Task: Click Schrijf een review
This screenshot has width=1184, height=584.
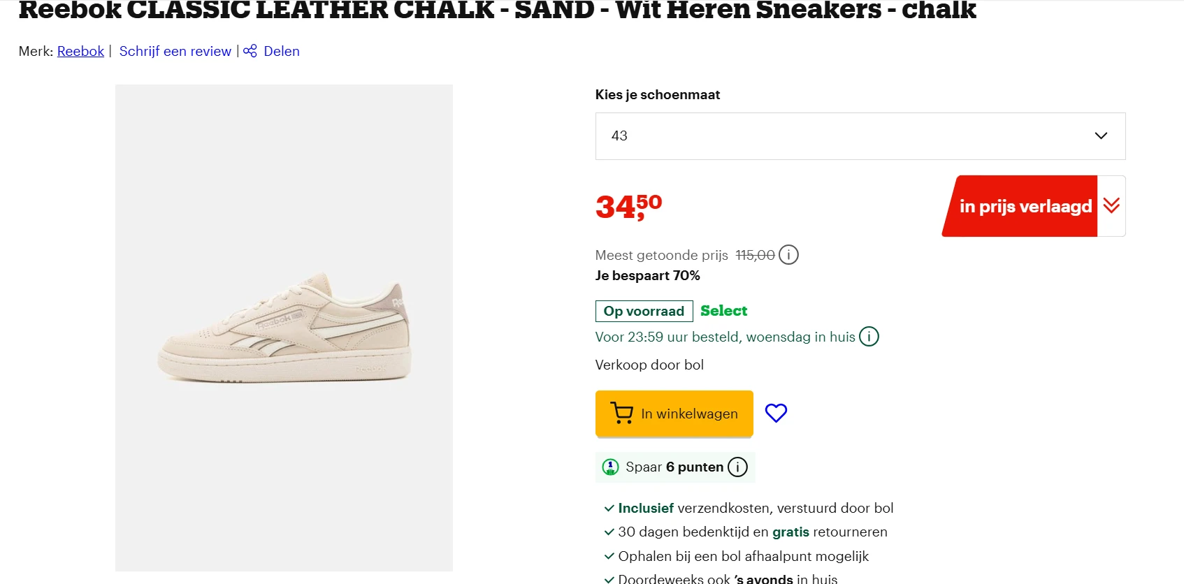Action: point(175,51)
